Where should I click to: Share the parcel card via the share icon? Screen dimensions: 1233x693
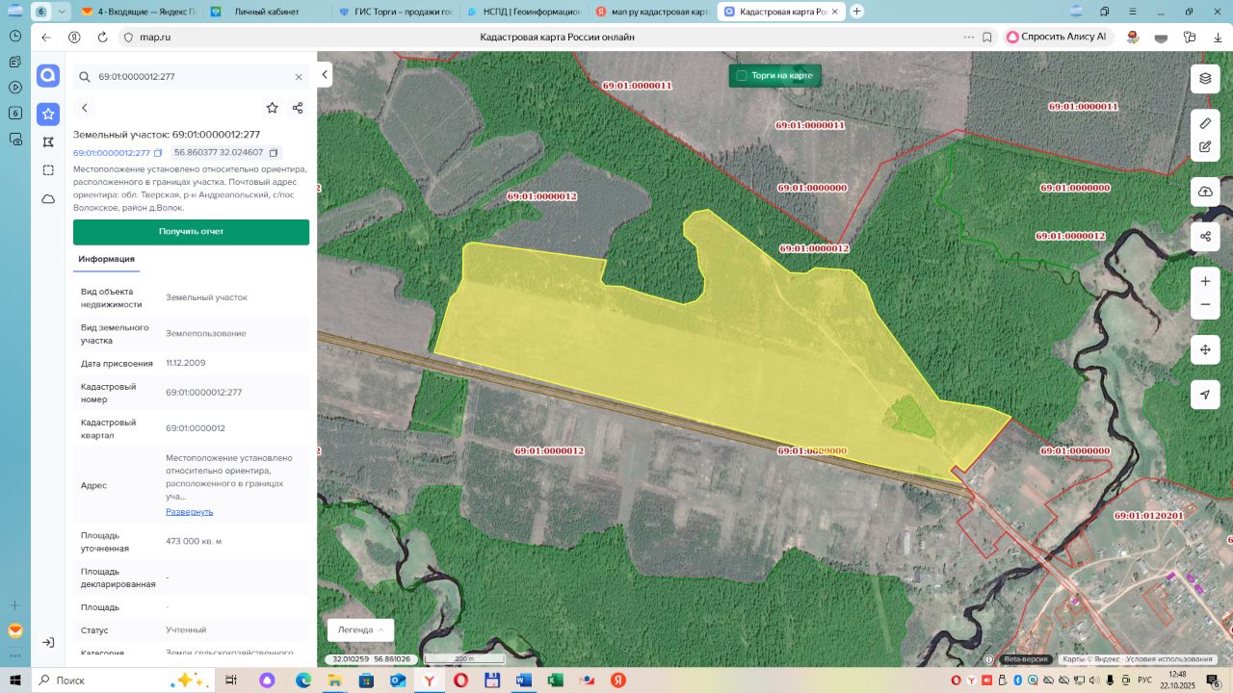pos(298,108)
